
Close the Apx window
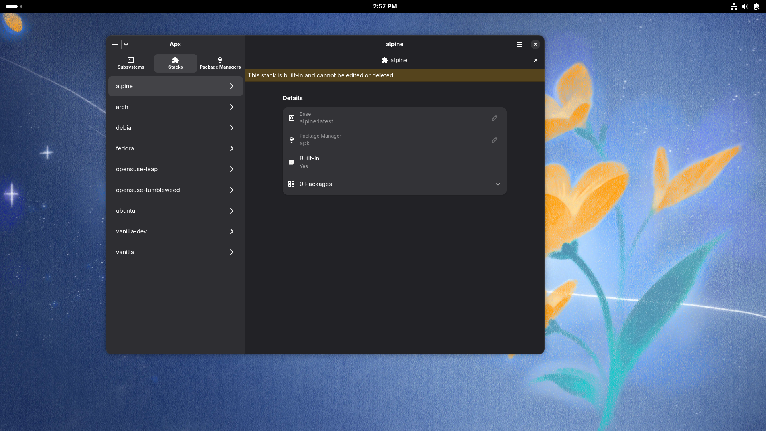click(x=535, y=44)
